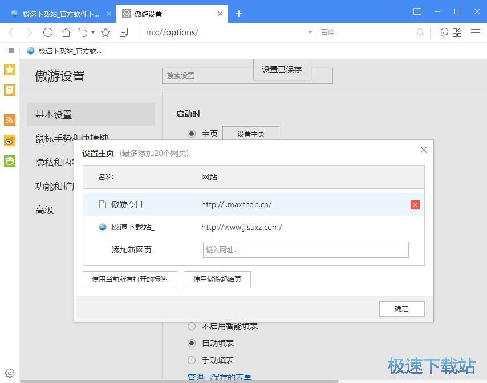Select 基本设置 in settings menu

(x=91, y=114)
